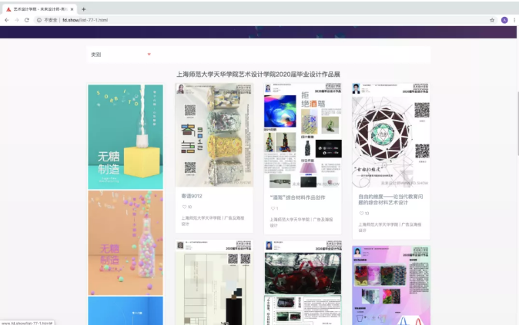Go back using browser back arrow
519x325 pixels.
pos(7,20)
